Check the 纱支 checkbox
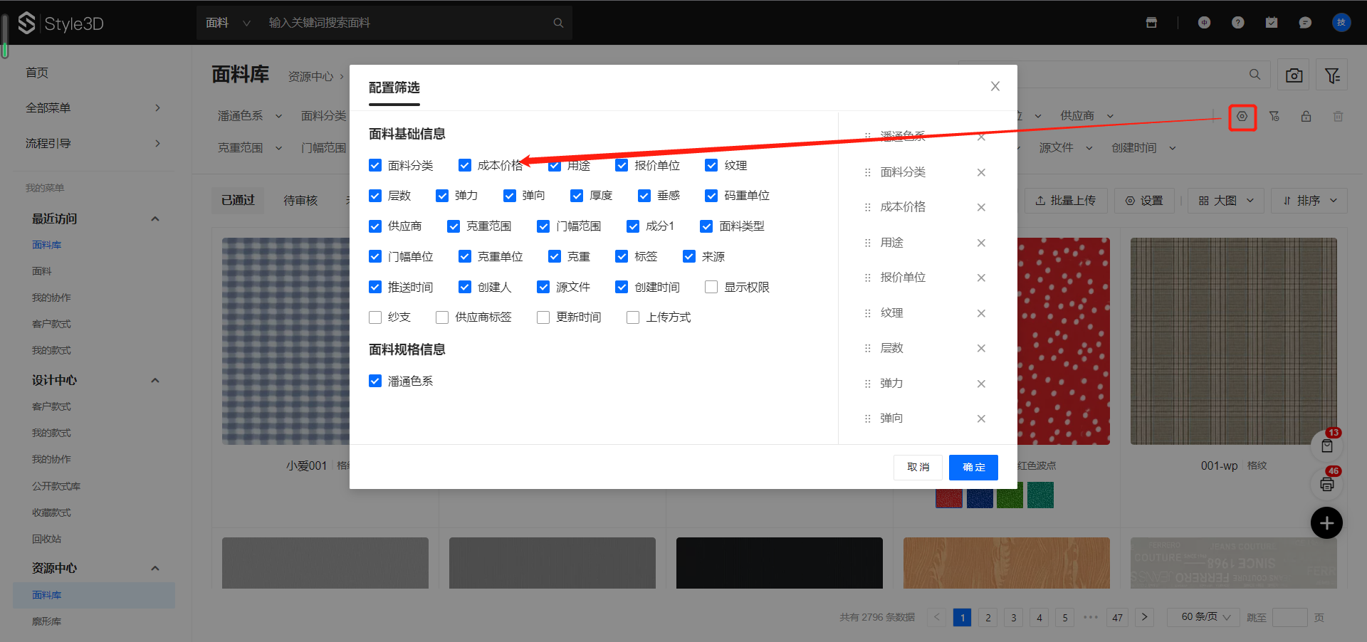 tap(375, 317)
